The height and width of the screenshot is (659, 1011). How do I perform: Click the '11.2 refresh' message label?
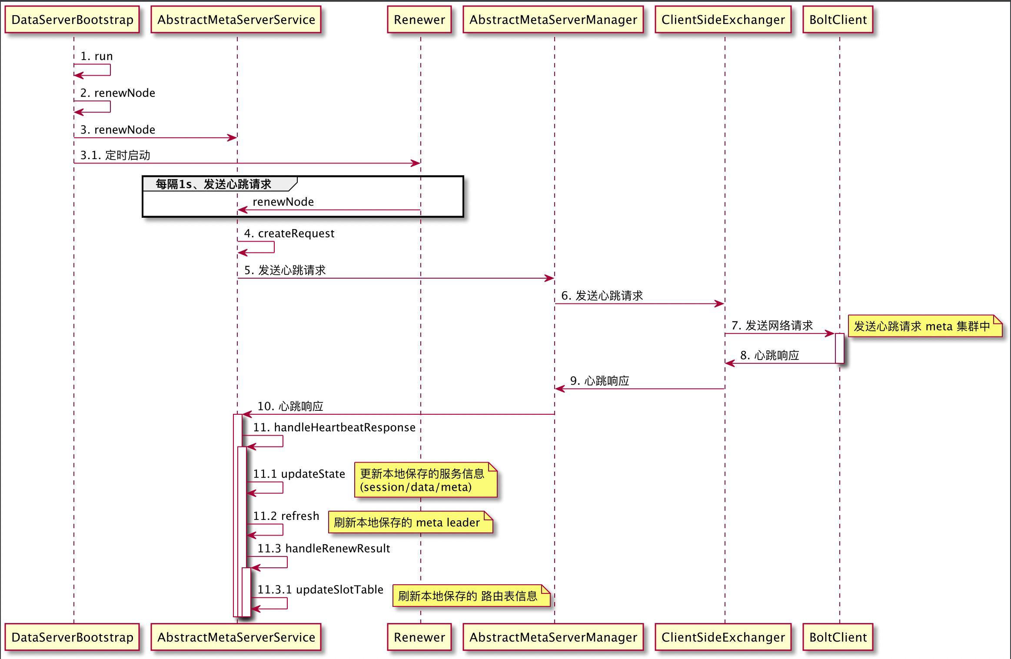click(286, 516)
